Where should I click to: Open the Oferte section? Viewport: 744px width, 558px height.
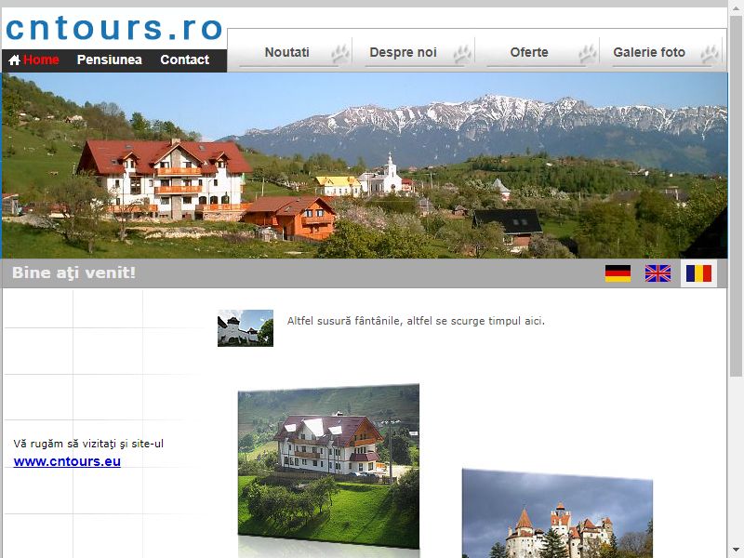529,52
